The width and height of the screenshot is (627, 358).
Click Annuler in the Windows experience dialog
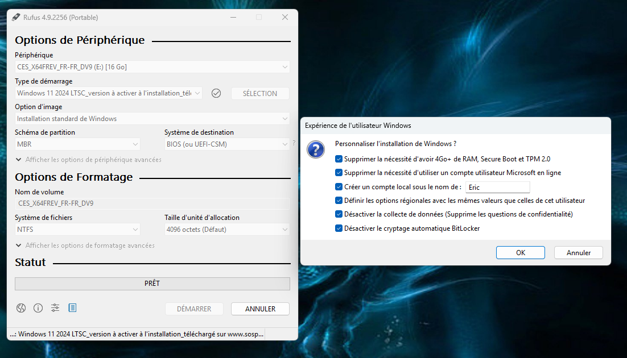578,252
